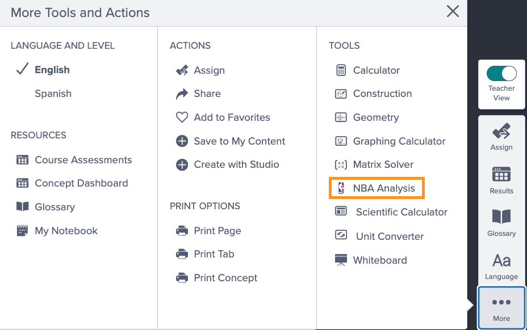Open the Geometry tool icon
Screen dimensions: 527x330
[x=341, y=118]
